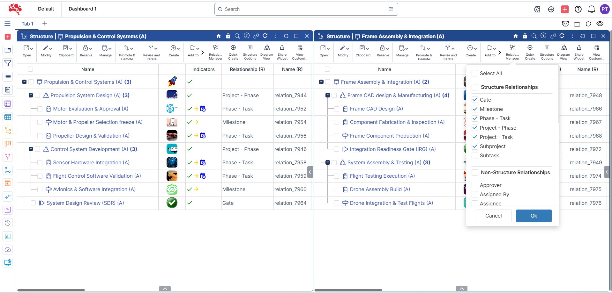The image size is (612, 293).
Task: Cancel the relationship filter popup
Action: 493,216
